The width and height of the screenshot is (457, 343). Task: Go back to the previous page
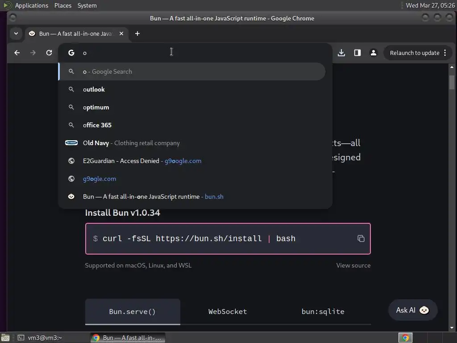point(17,53)
